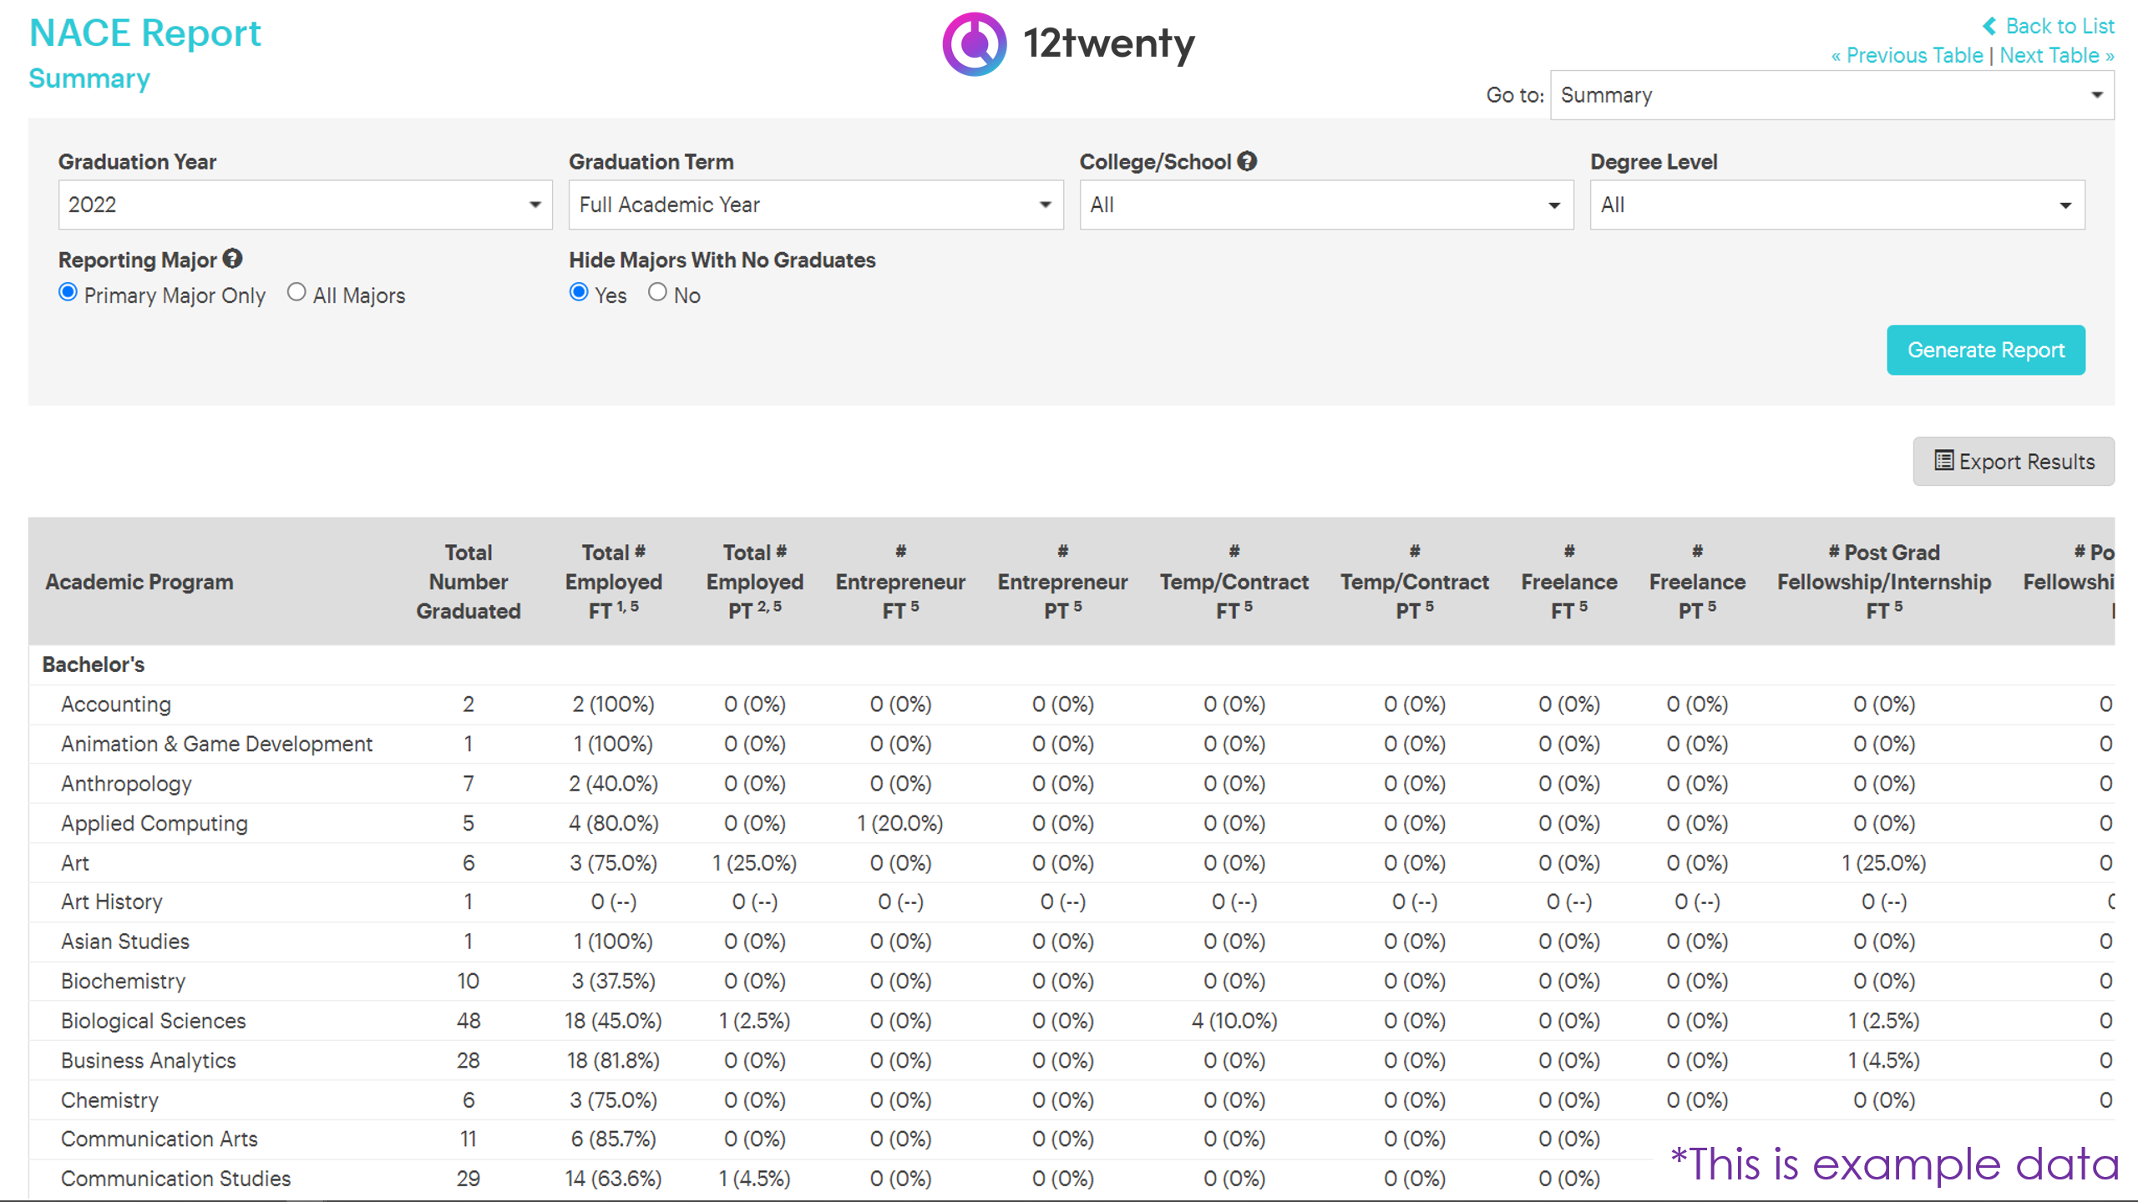Screen dimensions: 2138x1202
Task: Select the Biological Sciences table row
Action: [x=153, y=1020]
